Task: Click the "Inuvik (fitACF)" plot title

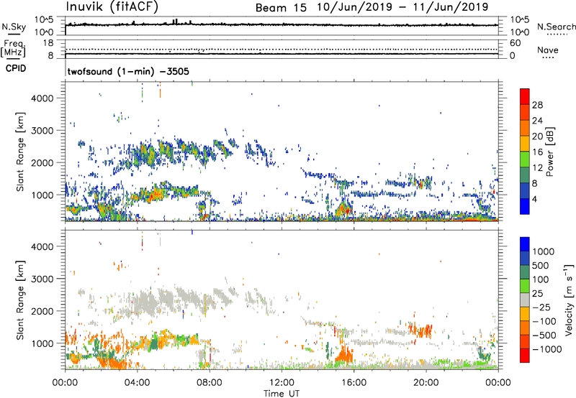Action: [x=112, y=7]
